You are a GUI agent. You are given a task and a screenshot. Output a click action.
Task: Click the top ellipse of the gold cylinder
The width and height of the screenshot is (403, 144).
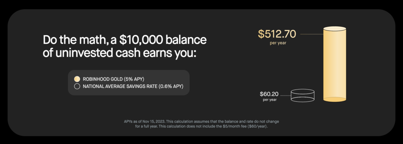335,29
